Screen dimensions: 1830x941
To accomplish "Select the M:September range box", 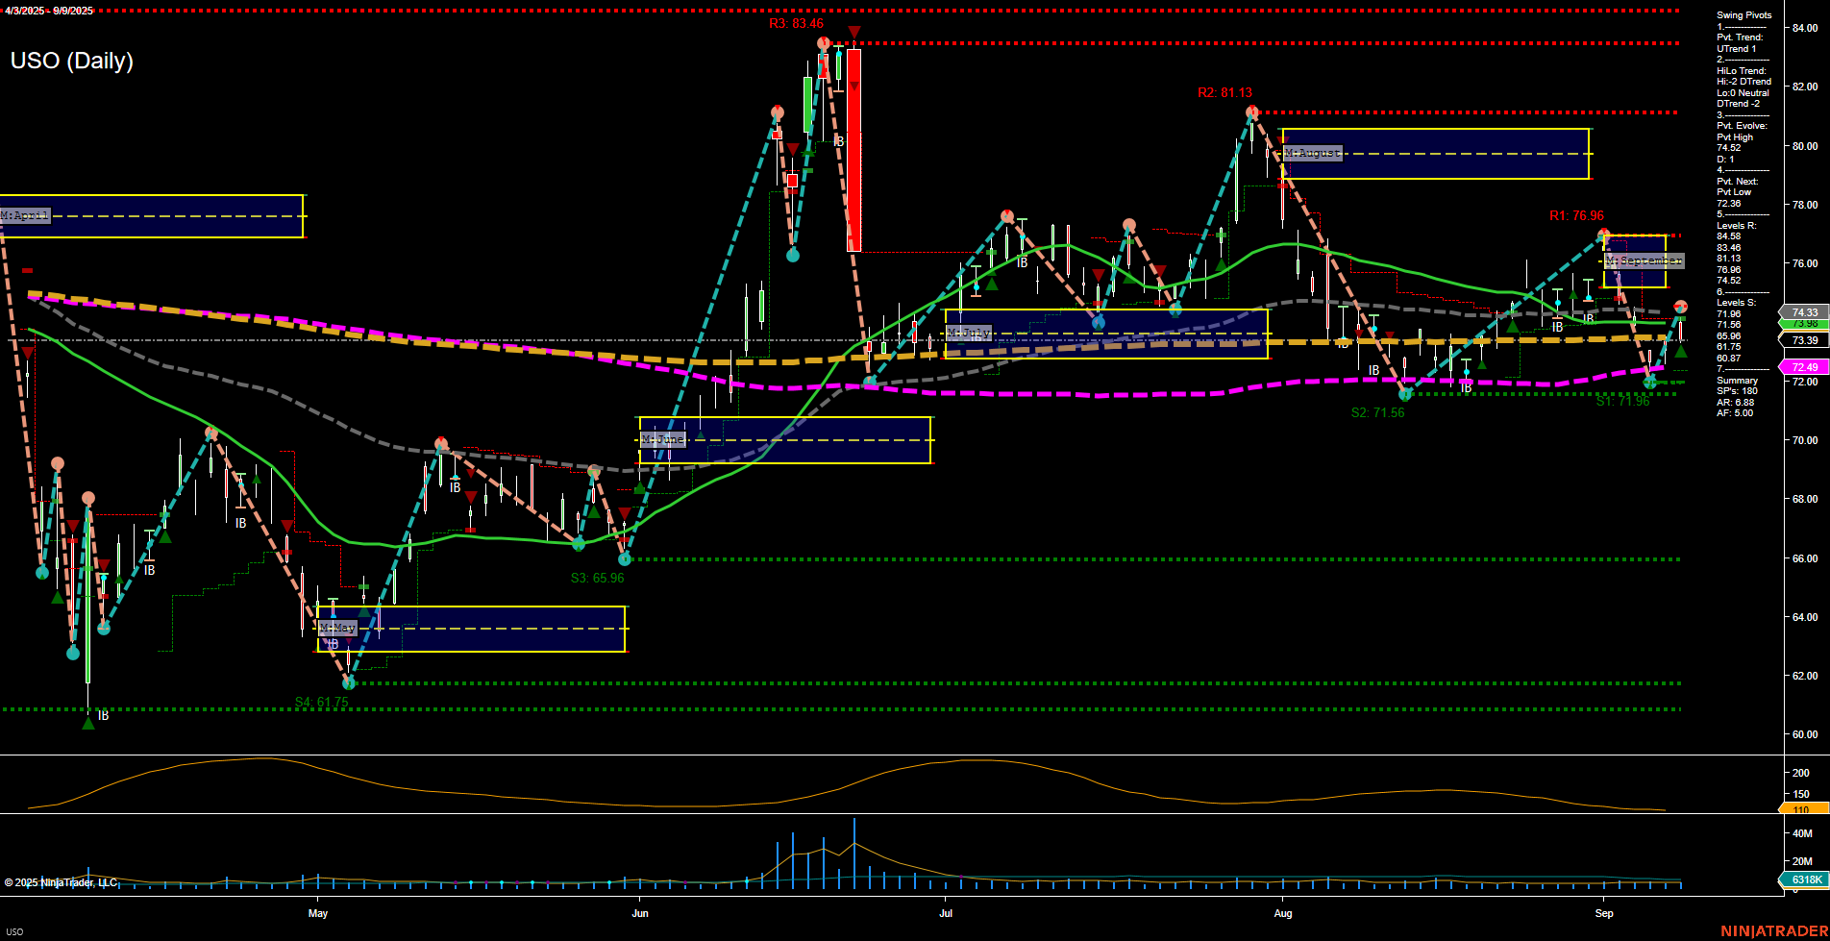I will 1645,260.
